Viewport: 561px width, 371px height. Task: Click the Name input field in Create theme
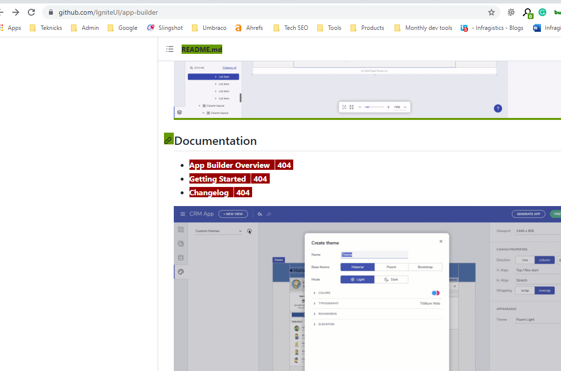click(x=374, y=254)
